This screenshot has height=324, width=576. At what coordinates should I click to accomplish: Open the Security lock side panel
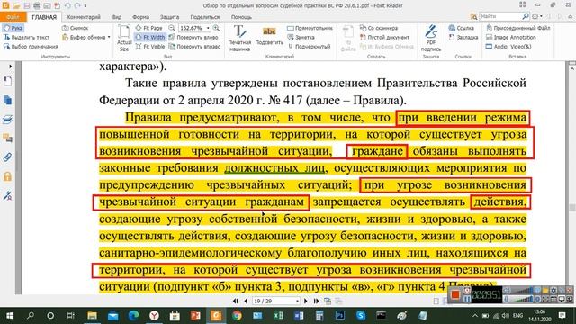(x=7, y=176)
